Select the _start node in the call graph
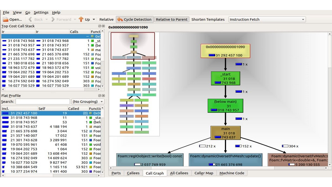 (225, 78)
